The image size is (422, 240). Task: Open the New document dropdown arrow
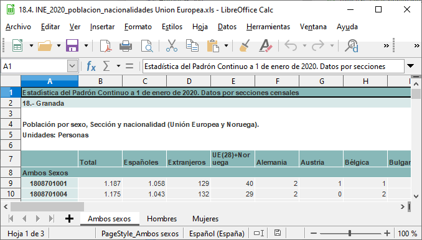[x=31, y=45]
